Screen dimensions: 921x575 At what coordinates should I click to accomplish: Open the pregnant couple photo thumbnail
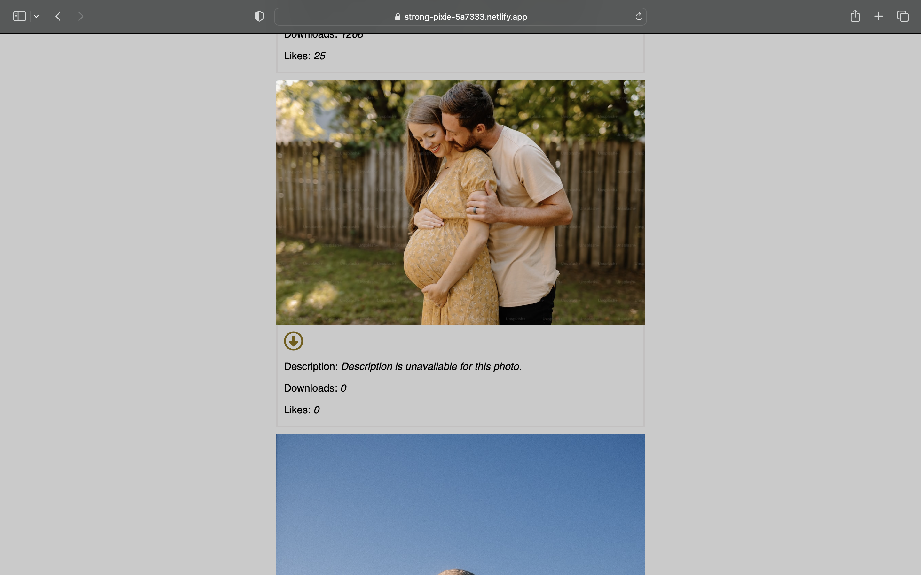point(460,202)
